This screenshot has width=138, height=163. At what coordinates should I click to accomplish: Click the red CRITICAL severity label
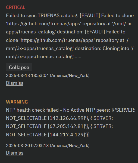pos(15,7)
